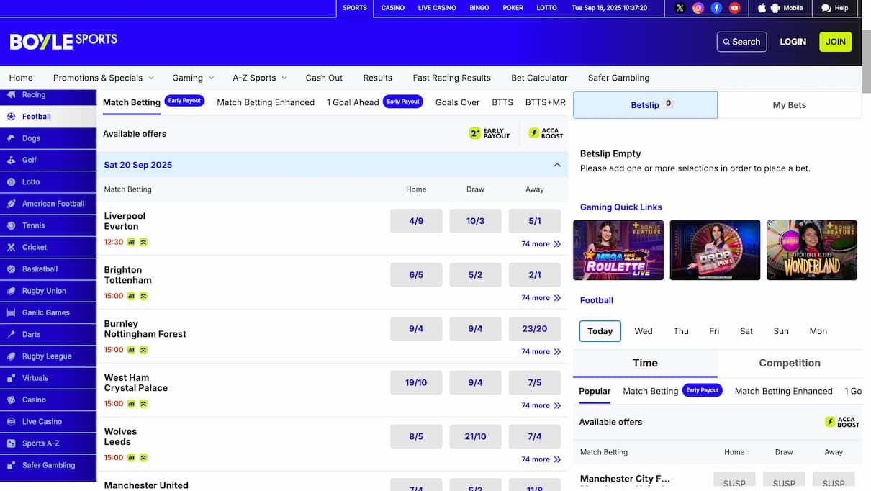Select Tottenham away odds 2/1
The image size is (871, 491).
pyautogui.click(x=535, y=275)
